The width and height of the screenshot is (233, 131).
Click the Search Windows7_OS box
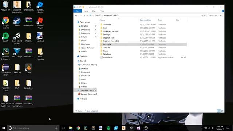[x=215, y=15]
